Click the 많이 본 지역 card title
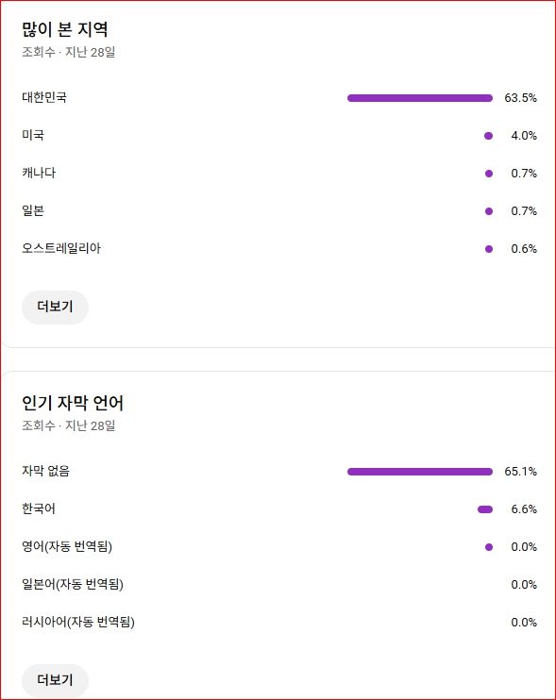The image size is (556, 700). click(x=65, y=29)
